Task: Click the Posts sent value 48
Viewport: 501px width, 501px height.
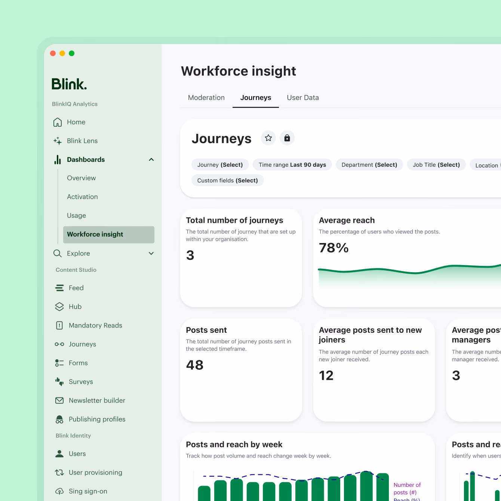Action: coord(195,365)
